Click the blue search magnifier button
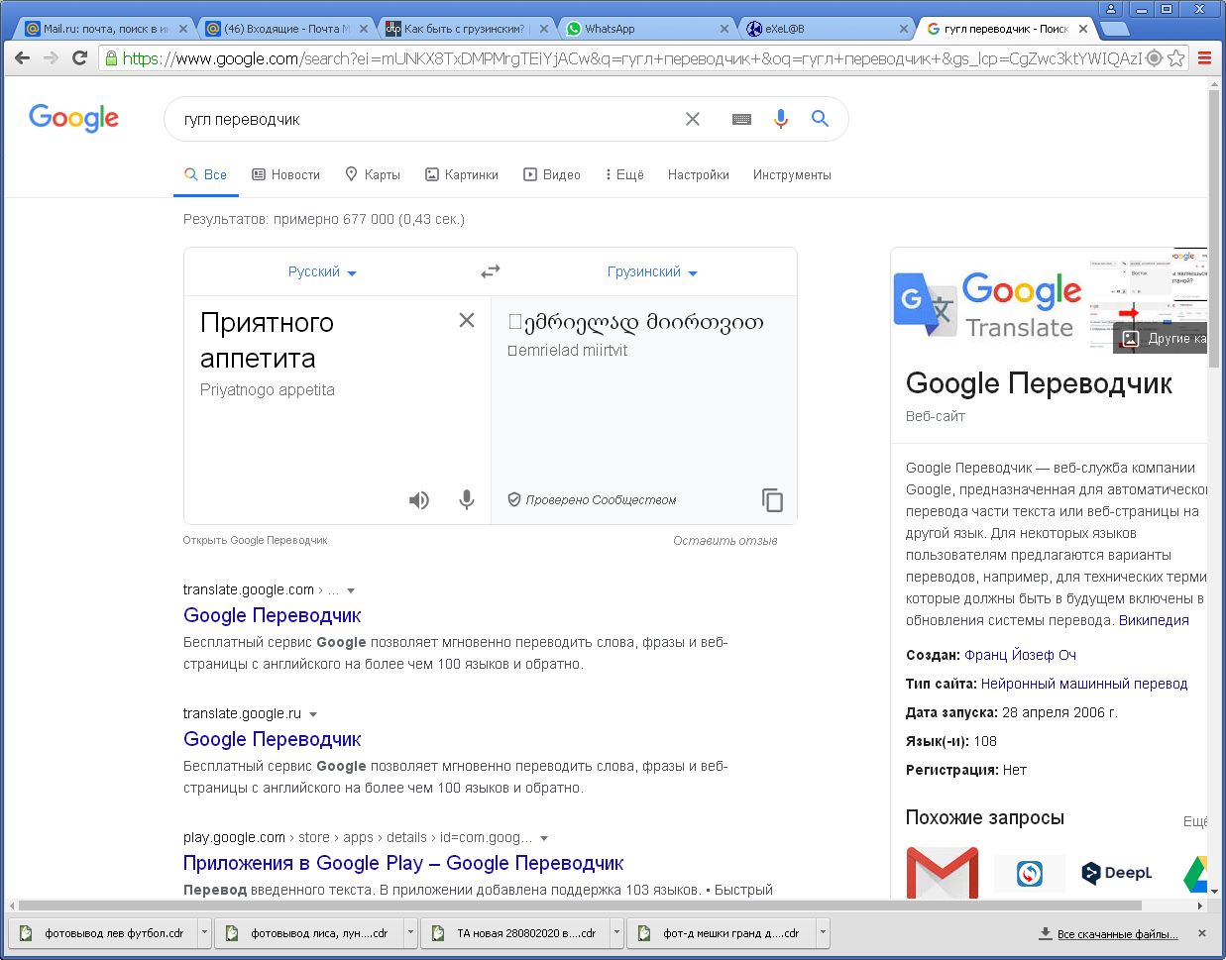The width and height of the screenshot is (1226, 960). [x=820, y=119]
